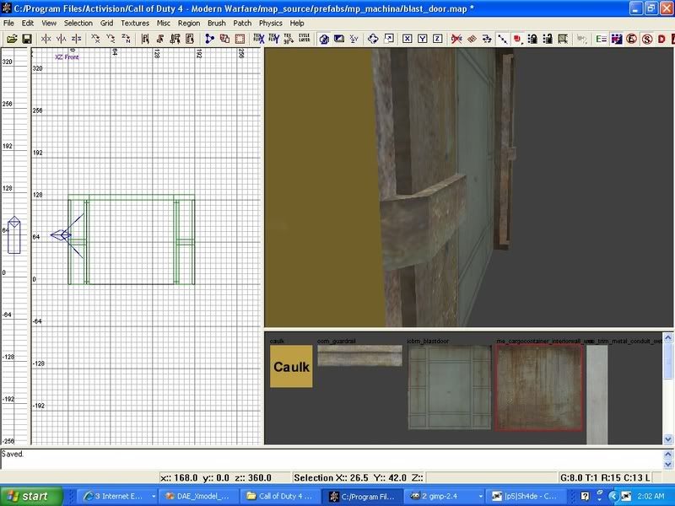Click the overlapping red squares toolbar icon
Screen dimensions: 675x506
(x=224, y=39)
